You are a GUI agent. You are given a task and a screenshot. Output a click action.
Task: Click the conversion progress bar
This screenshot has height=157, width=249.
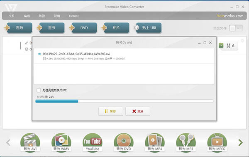coord(124,101)
